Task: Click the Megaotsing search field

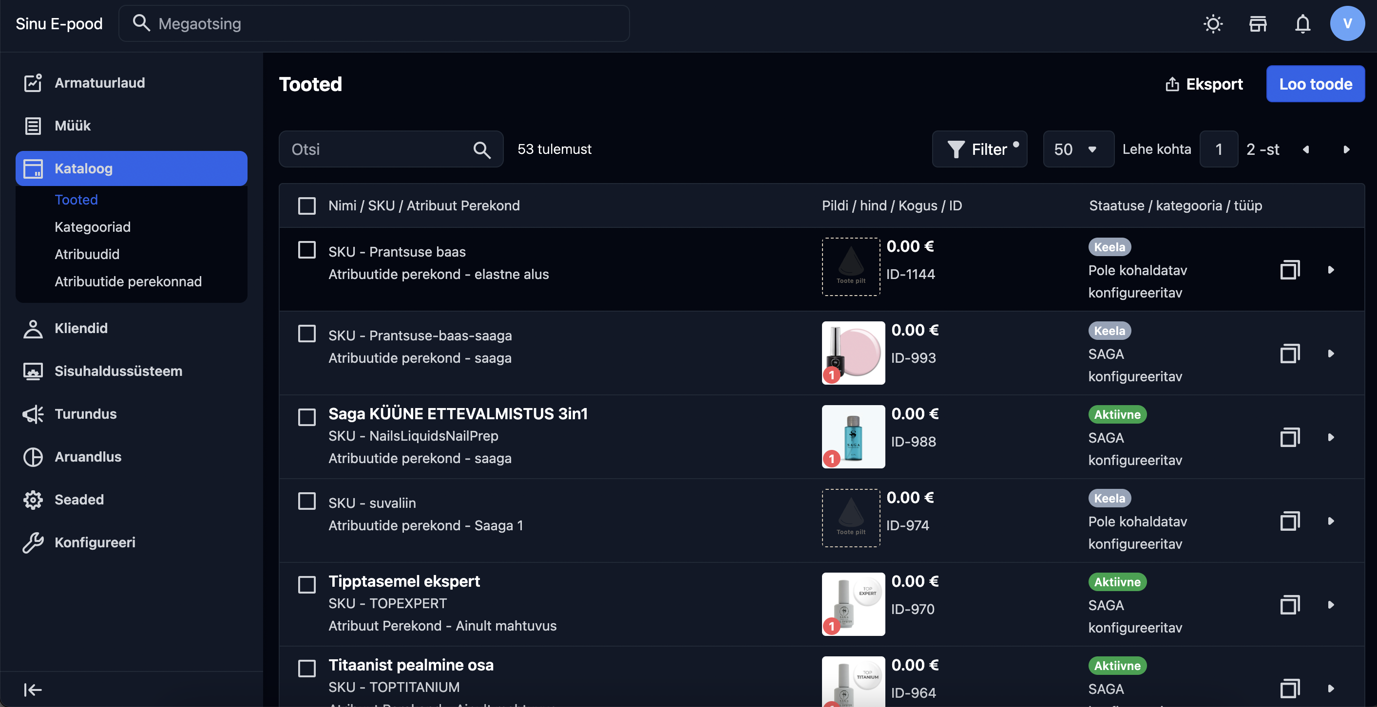Action: (374, 23)
